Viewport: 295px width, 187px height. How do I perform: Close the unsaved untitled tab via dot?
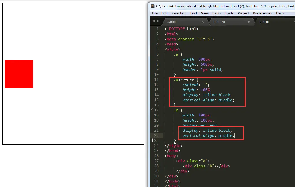point(248,22)
